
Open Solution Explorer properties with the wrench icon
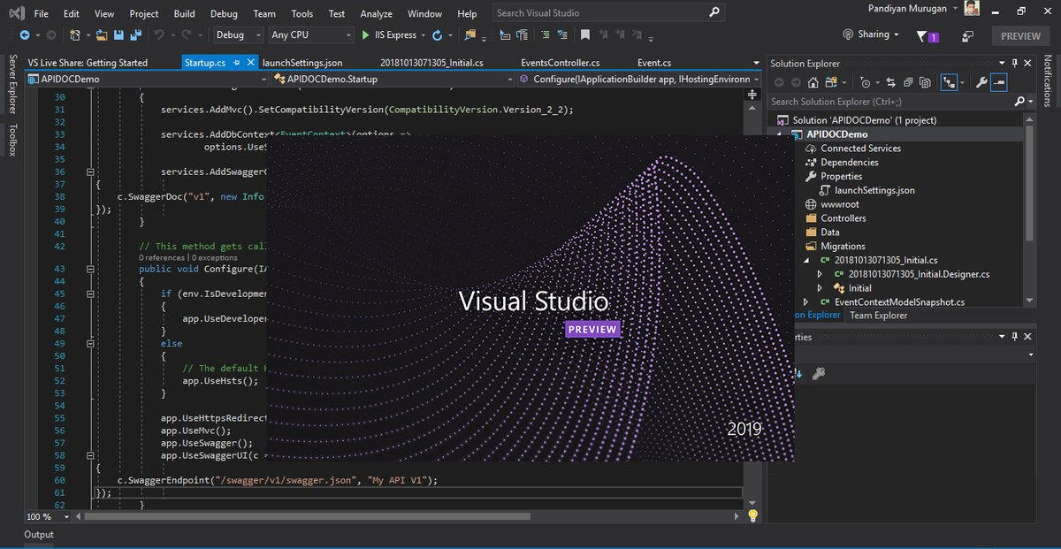981,82
